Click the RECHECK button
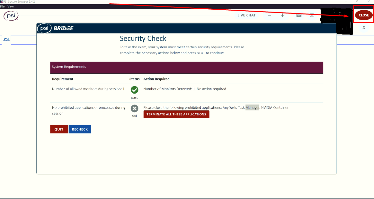 80,129
